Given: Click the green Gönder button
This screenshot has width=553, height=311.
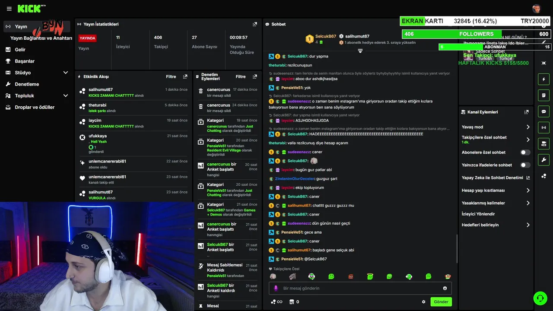Looking at the screenshot, I should tap(441, 302).
